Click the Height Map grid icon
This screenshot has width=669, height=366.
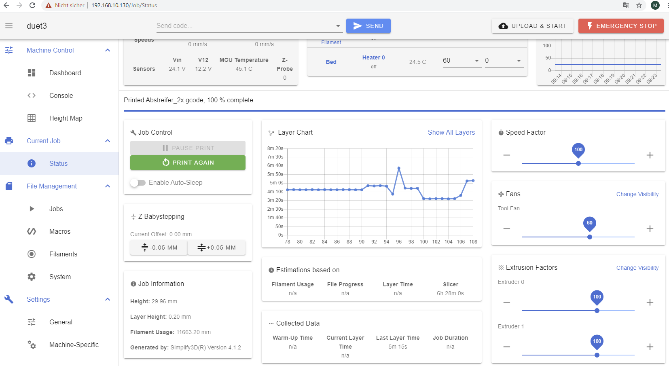click(32, 118)
